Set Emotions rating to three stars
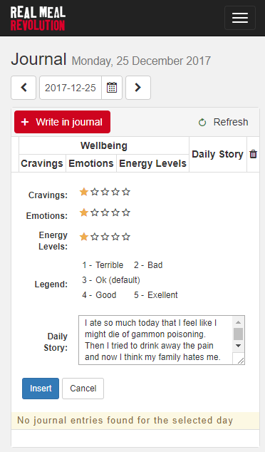265x452 pixels. [x=105, y=212]
